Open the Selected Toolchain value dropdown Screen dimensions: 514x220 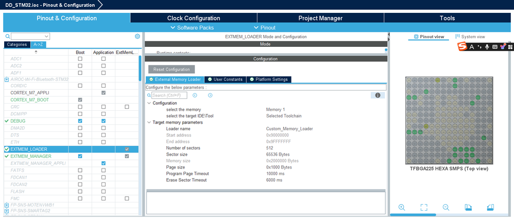(x=284, y=116)
